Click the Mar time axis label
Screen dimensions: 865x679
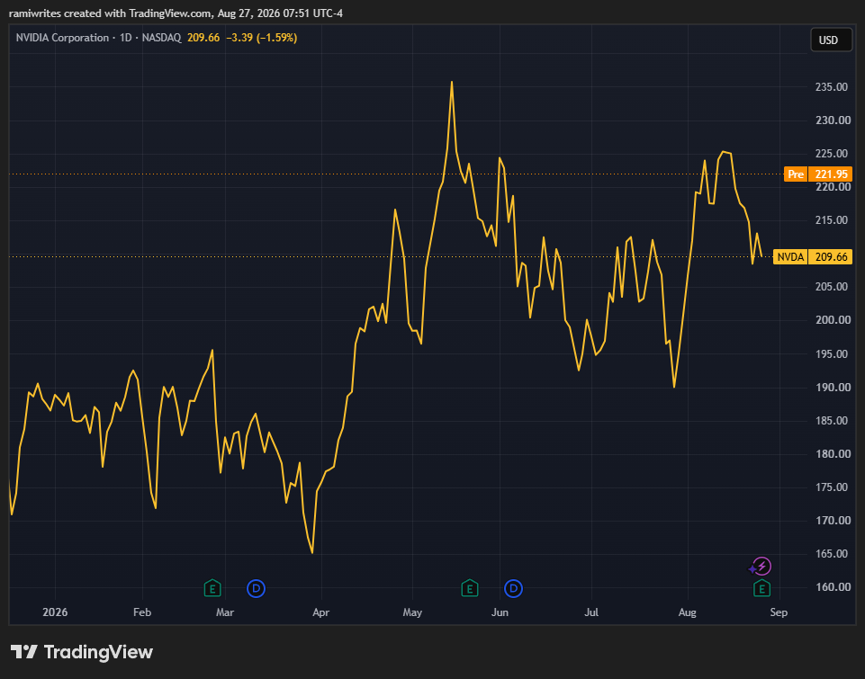[x=225, y=612]
